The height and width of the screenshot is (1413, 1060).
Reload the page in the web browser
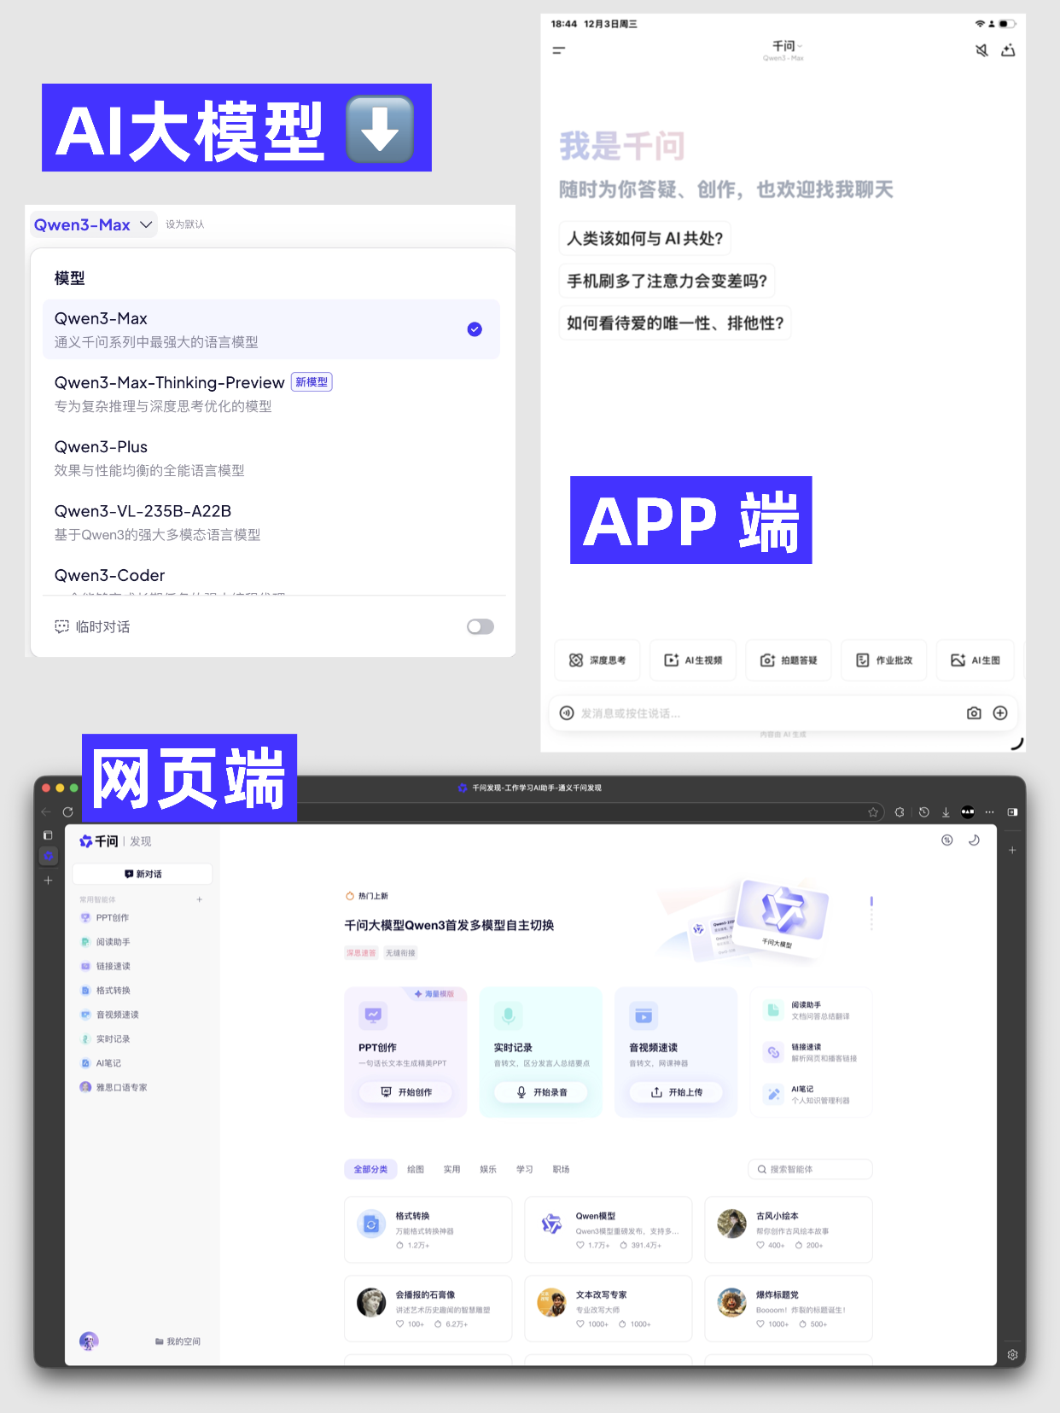pyautogui.click(x=67, y=811)
